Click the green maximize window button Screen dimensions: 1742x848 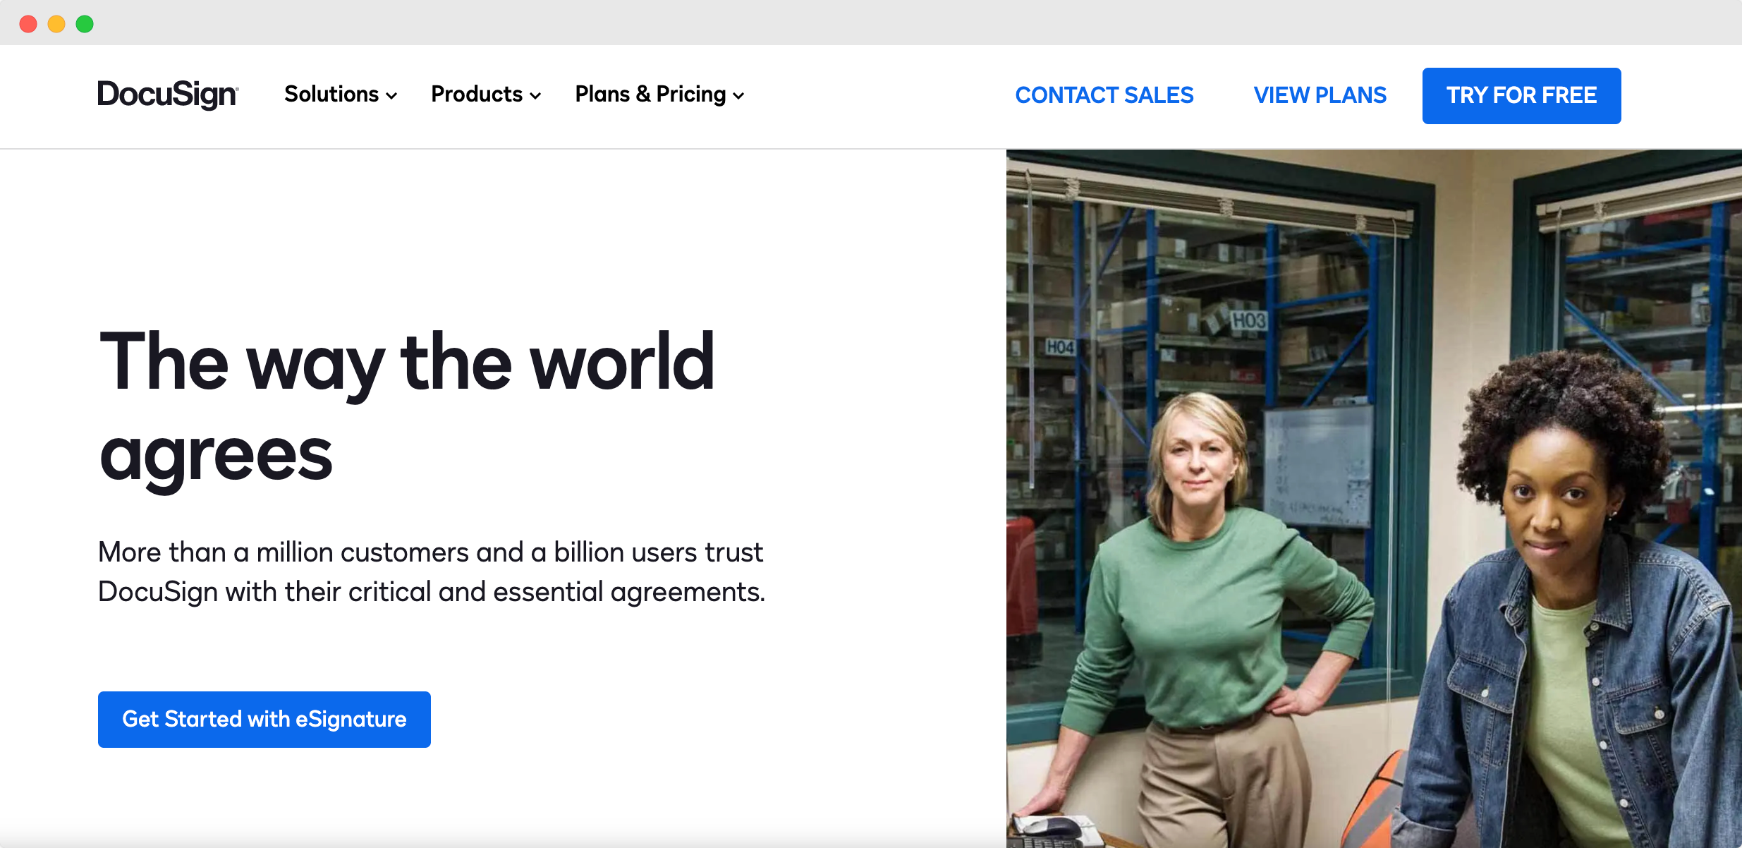click(x=85, y=24)
